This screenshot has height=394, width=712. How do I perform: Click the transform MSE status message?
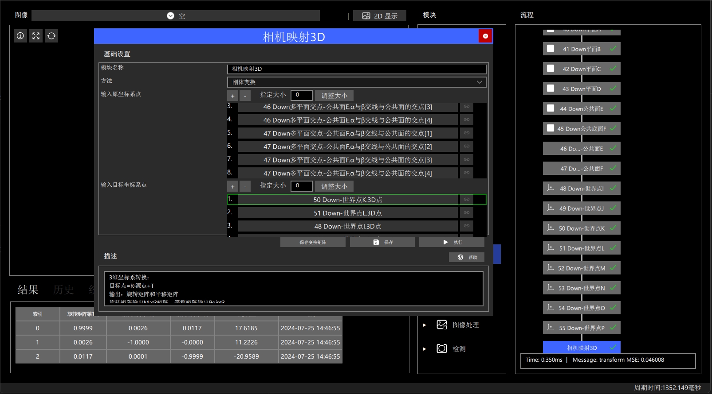click(618, 360)
